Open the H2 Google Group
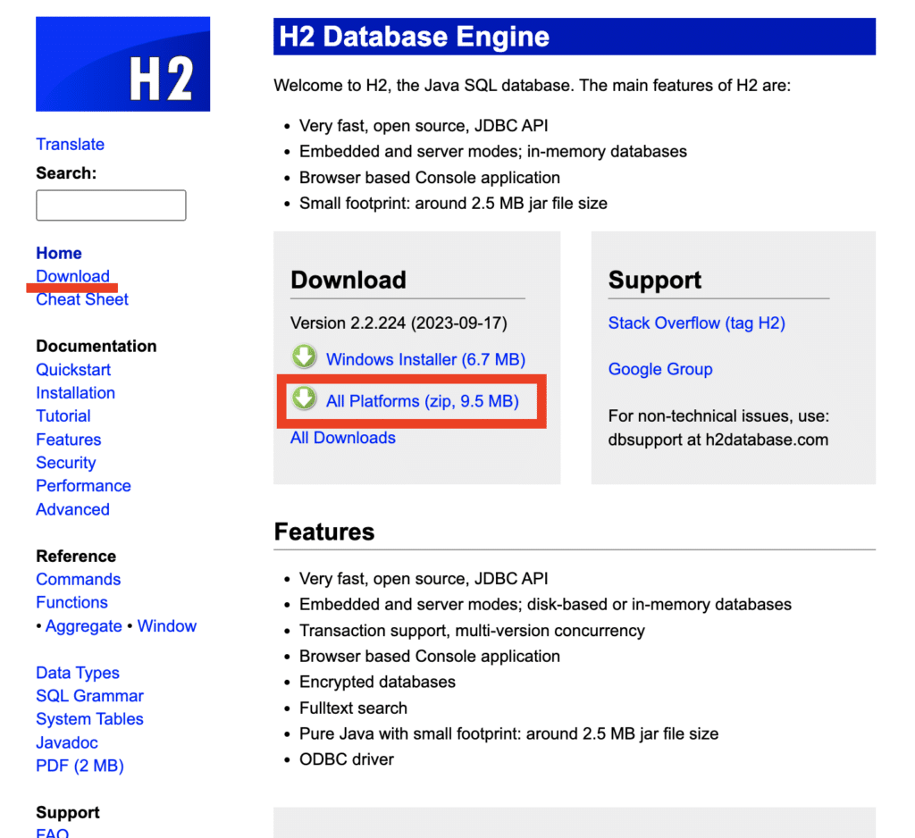 click(x=659, y=369)
